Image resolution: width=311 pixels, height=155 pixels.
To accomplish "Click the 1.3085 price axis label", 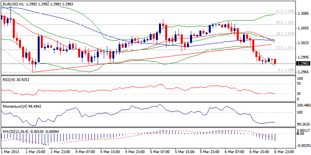I will pos(303,14).
